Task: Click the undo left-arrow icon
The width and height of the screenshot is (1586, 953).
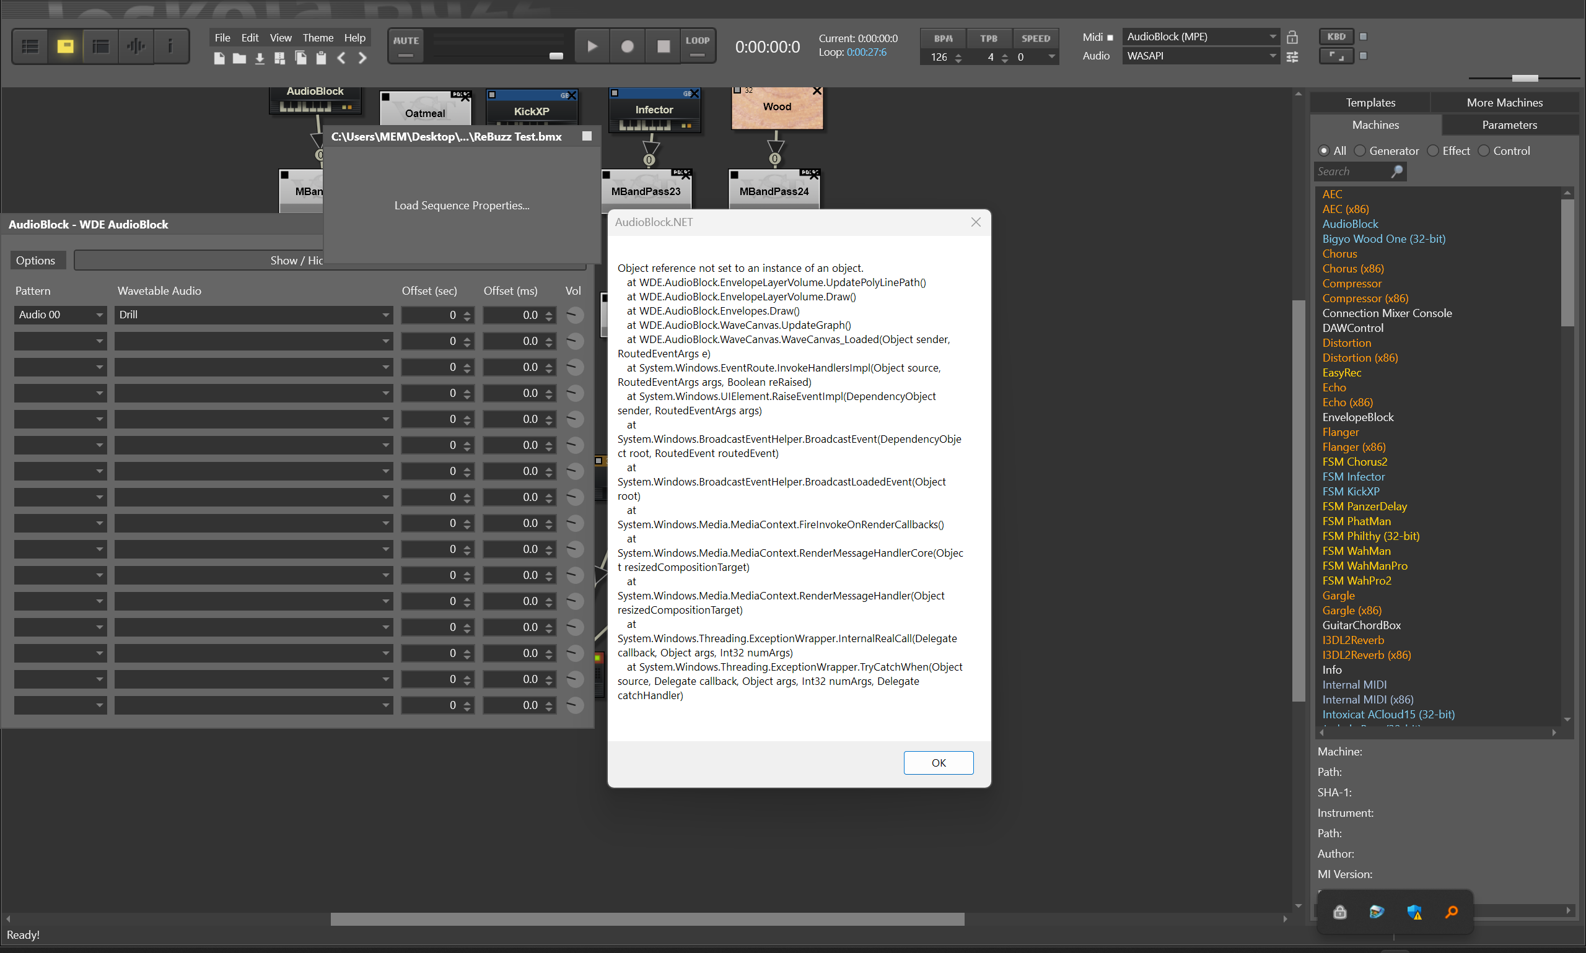Action: click(x=342, y=58)
